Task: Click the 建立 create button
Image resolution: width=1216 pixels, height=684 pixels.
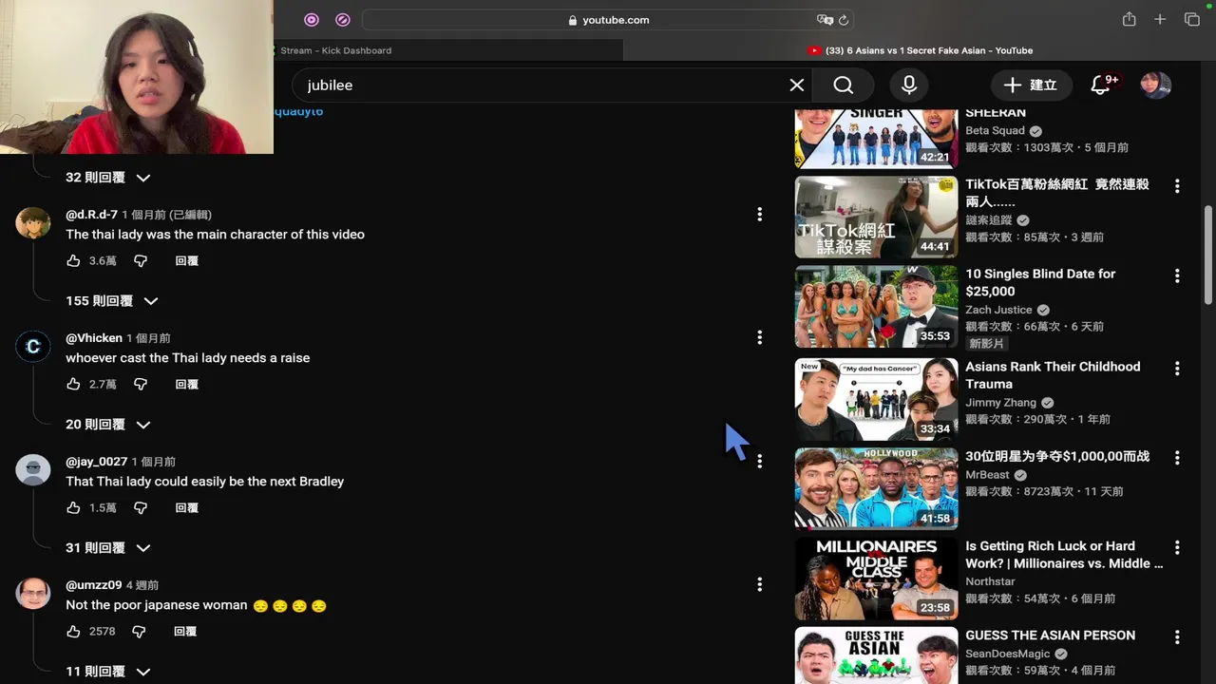Action: point(1031,85)
